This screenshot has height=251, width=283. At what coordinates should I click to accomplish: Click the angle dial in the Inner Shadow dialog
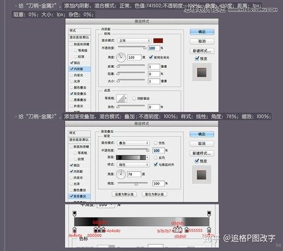pos(121,58)
